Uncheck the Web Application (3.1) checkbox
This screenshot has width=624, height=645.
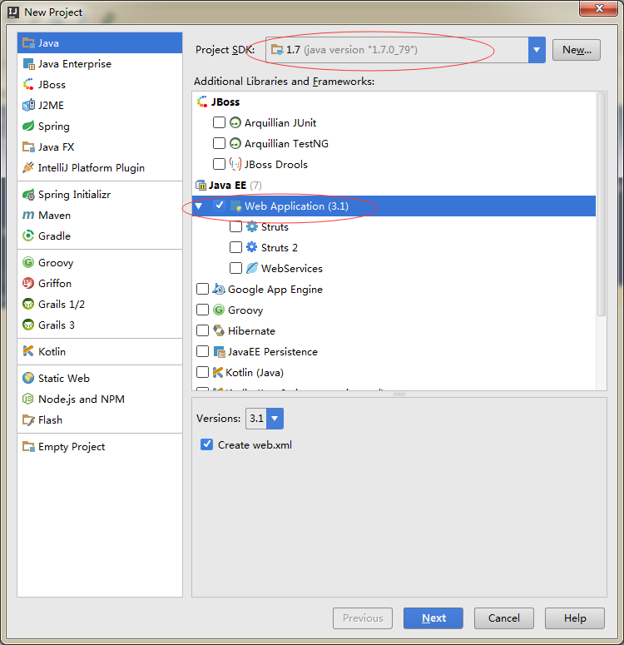point(220,206)
